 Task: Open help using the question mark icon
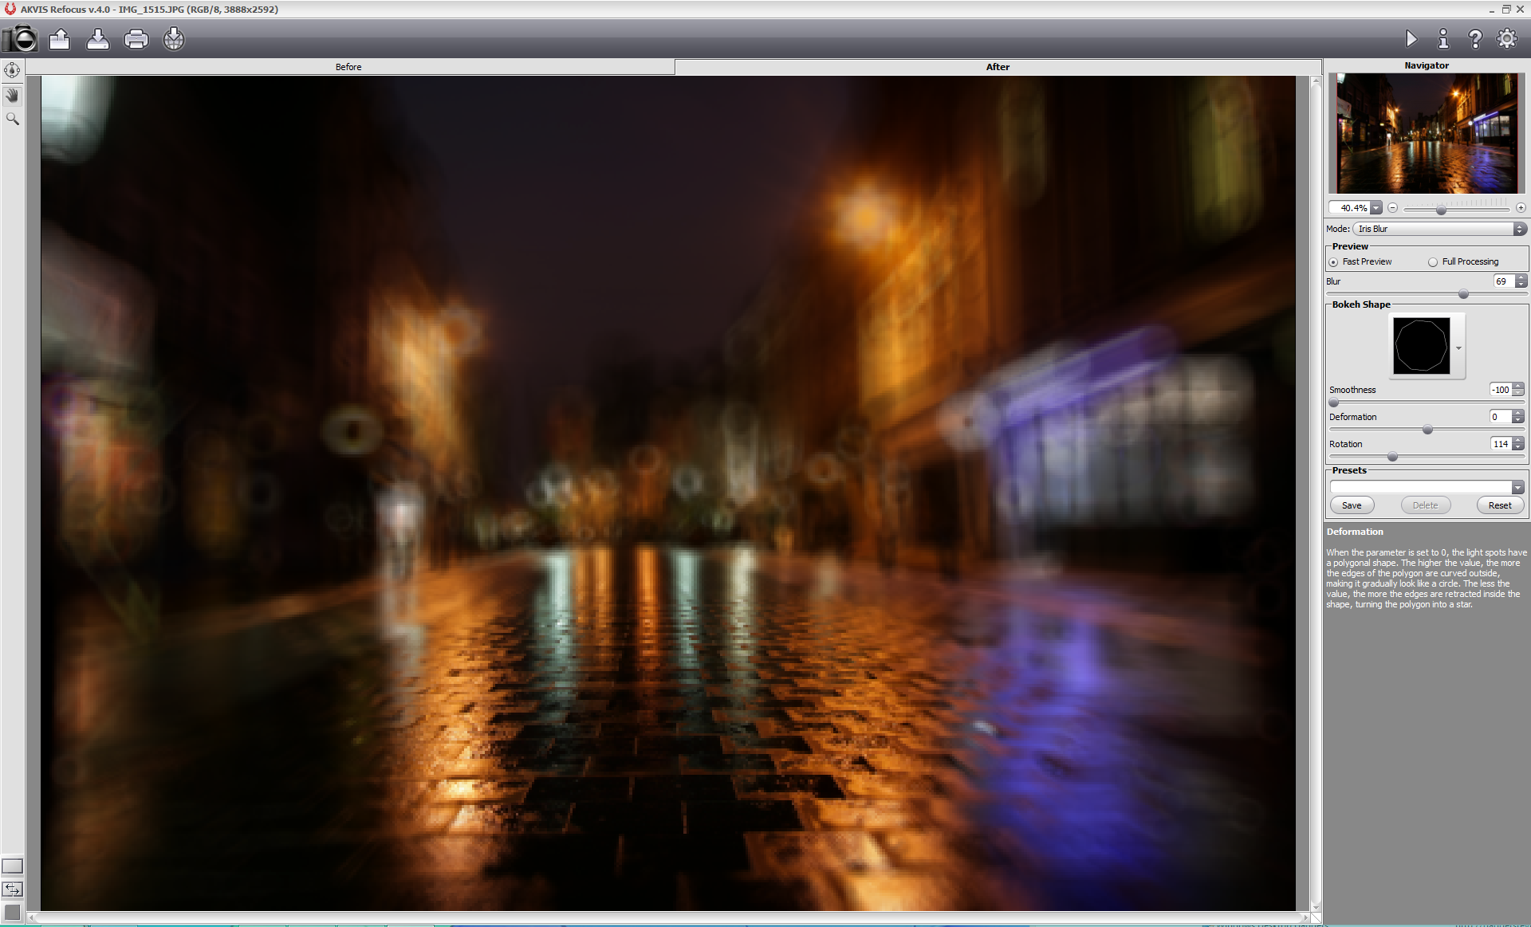tap(1475, 38)
